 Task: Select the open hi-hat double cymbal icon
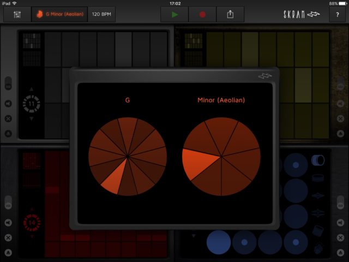pyautogui.click(x=318, y=213)
